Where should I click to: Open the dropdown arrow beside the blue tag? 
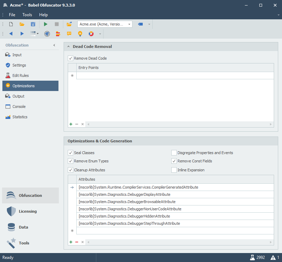[149, 24]
